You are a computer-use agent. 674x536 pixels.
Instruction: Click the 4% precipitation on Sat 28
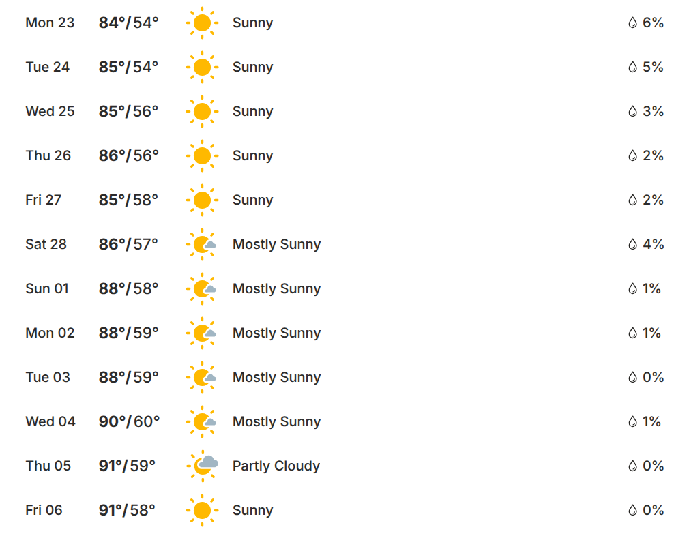click(x=653, y=244)
